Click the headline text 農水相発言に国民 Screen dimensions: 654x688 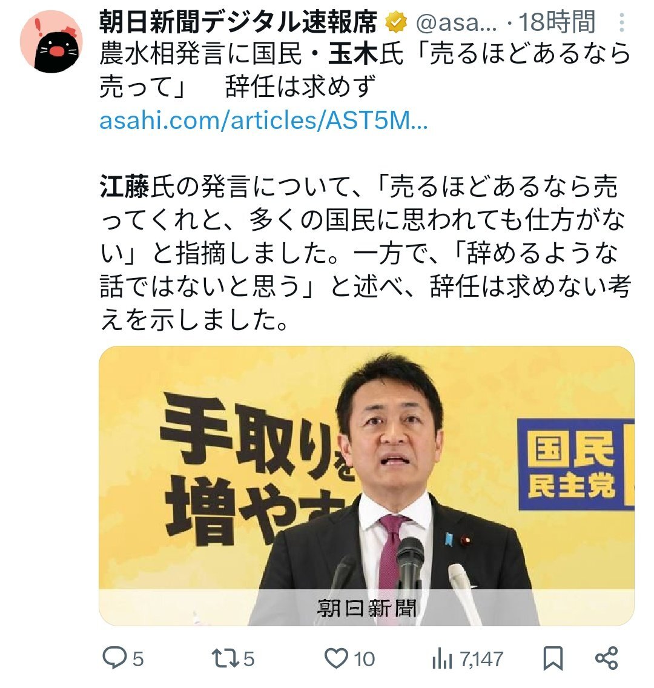201,55
